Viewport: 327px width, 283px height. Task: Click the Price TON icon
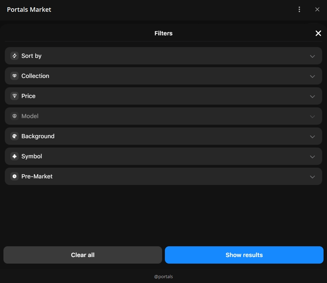click(15, 96)
